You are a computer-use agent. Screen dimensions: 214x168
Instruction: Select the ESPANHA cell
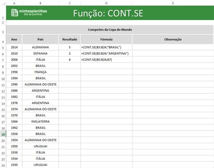pos(40,53)
